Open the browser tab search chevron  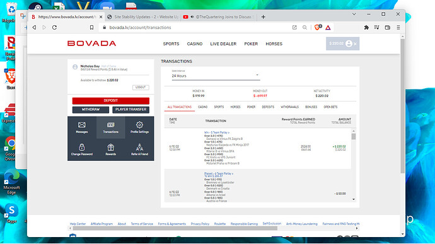[x=354, y=14]
